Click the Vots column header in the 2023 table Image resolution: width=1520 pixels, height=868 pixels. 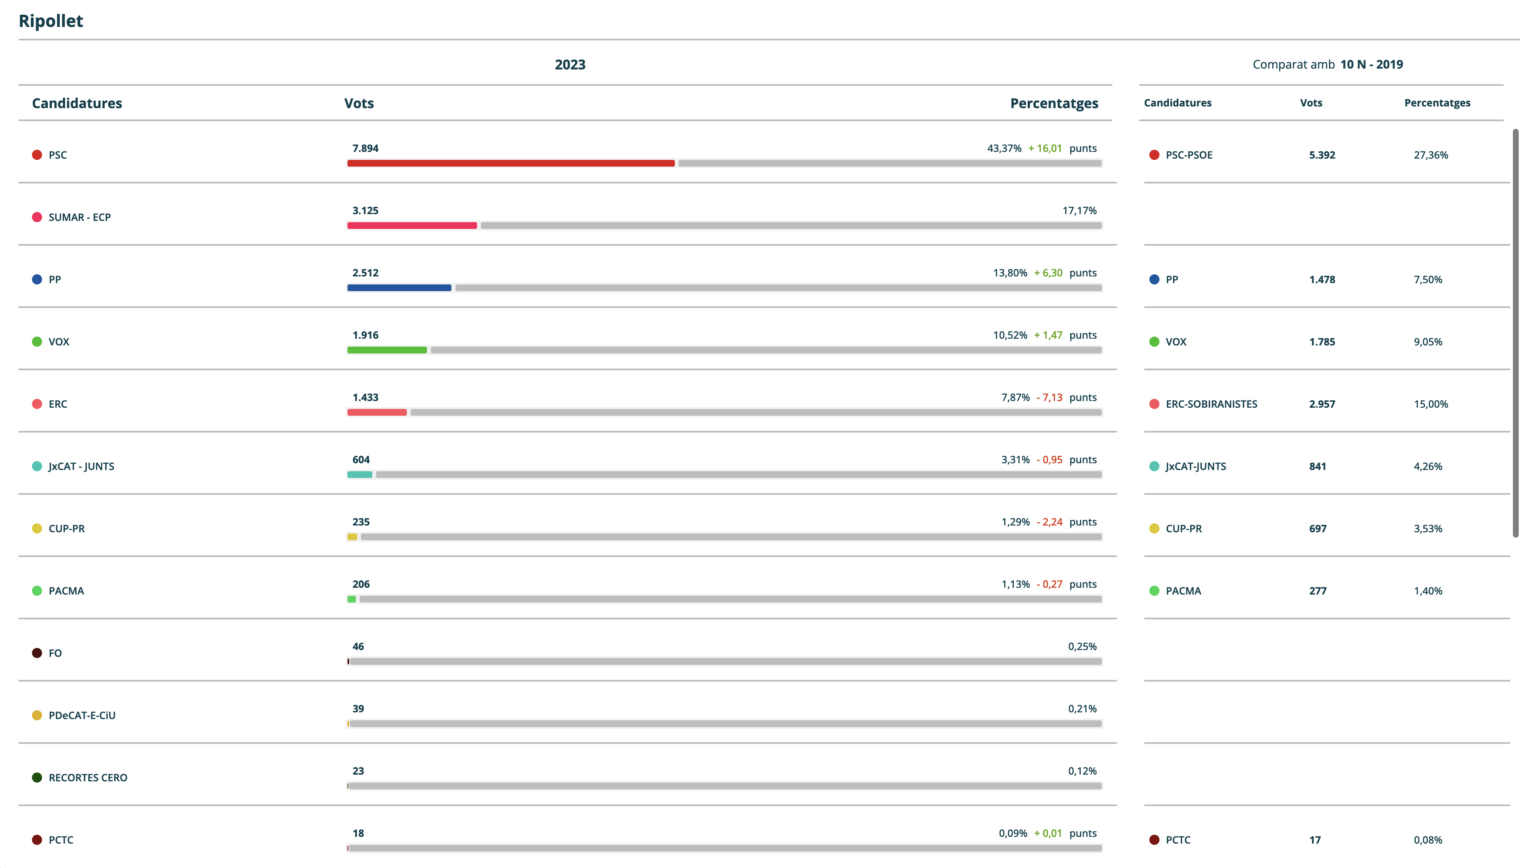tap(359, 103)
